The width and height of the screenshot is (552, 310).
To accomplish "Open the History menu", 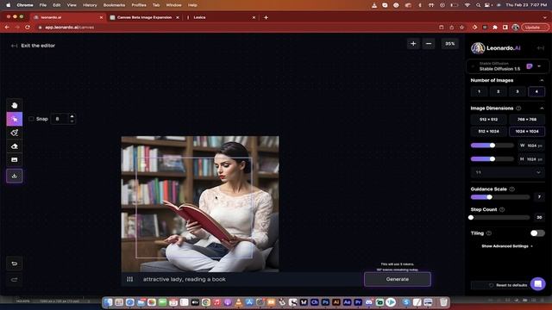I will (90, 5).
